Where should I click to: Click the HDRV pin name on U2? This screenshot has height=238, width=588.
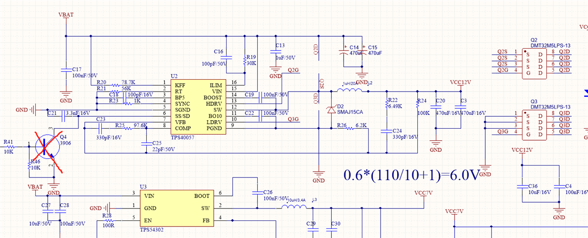[214, 103]
